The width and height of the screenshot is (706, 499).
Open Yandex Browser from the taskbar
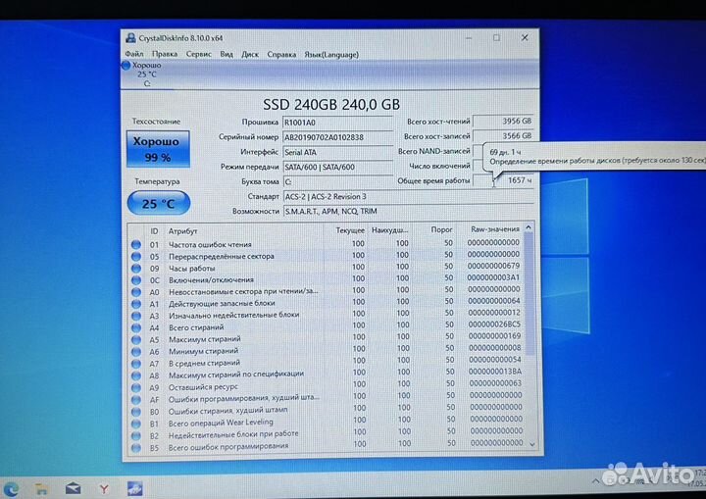tap(104, 488)
